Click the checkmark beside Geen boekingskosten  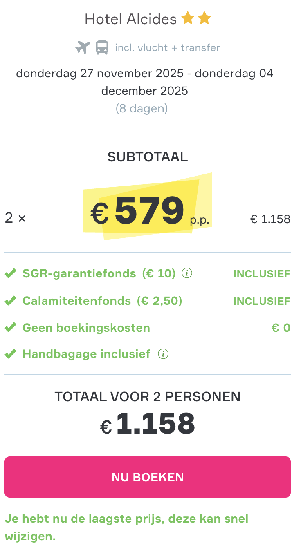pos(11,327)
